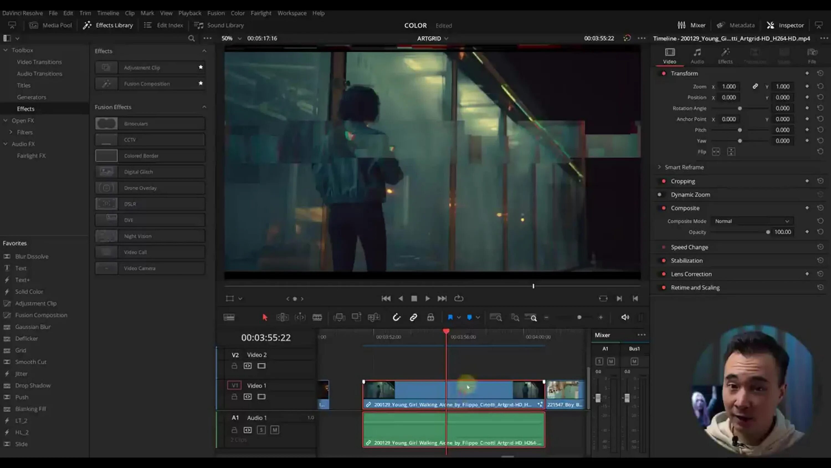Click the flip horizontal icon in Transform

pyautogui.click(x=716, y=152)
